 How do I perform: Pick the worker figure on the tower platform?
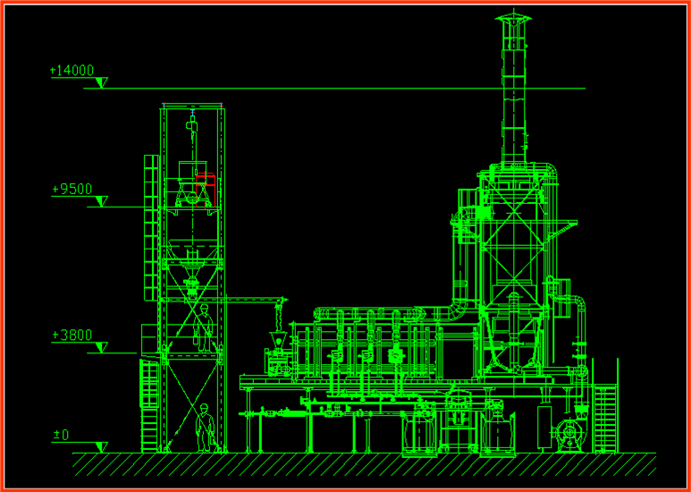click(204, 327)
